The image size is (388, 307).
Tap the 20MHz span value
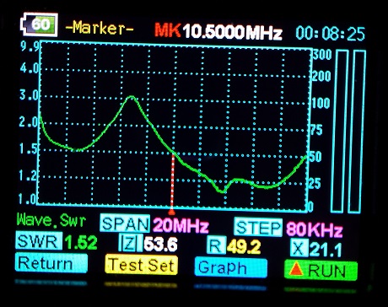click(181, 226)
